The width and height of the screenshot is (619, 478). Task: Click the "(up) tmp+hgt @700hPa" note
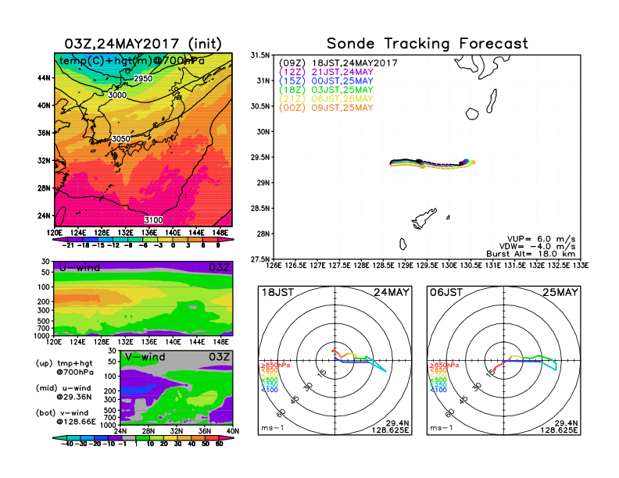point(64,368)
